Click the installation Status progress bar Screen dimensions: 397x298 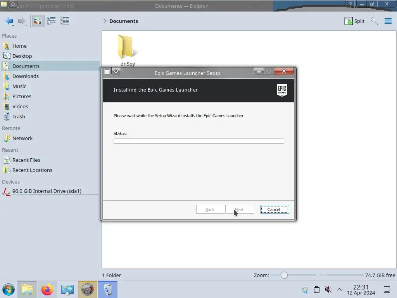click(x=199, y=141)
